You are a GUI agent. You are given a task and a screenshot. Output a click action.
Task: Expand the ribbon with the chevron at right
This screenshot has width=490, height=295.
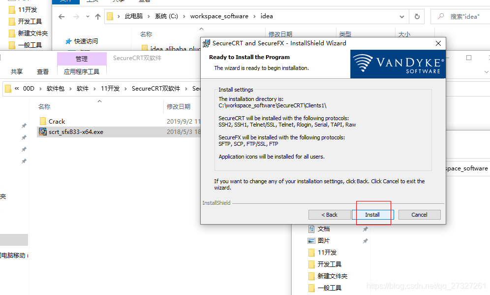(x=486, y=71)
